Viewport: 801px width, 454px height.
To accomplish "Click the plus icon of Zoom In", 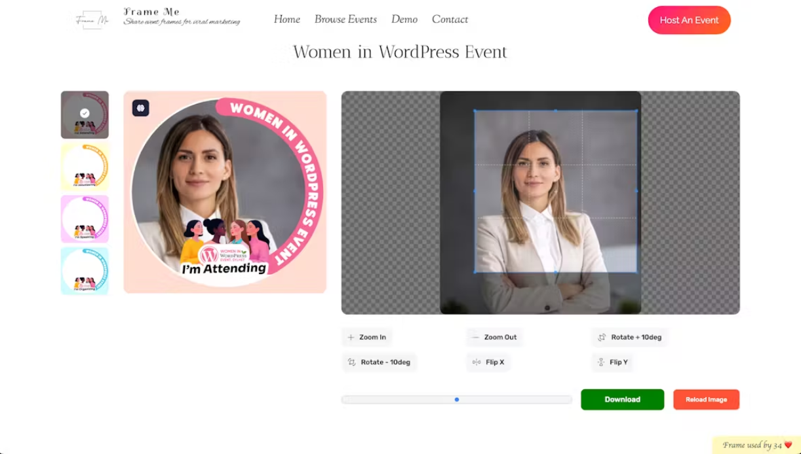I will [351, 338].
